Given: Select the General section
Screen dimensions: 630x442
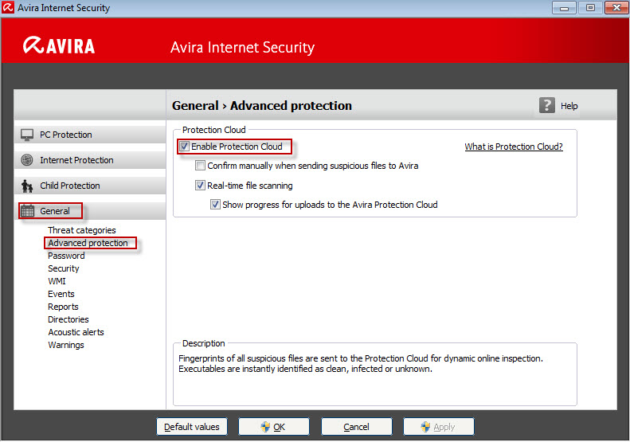Looking at the screenshot, I should click(x=91, y=211).
